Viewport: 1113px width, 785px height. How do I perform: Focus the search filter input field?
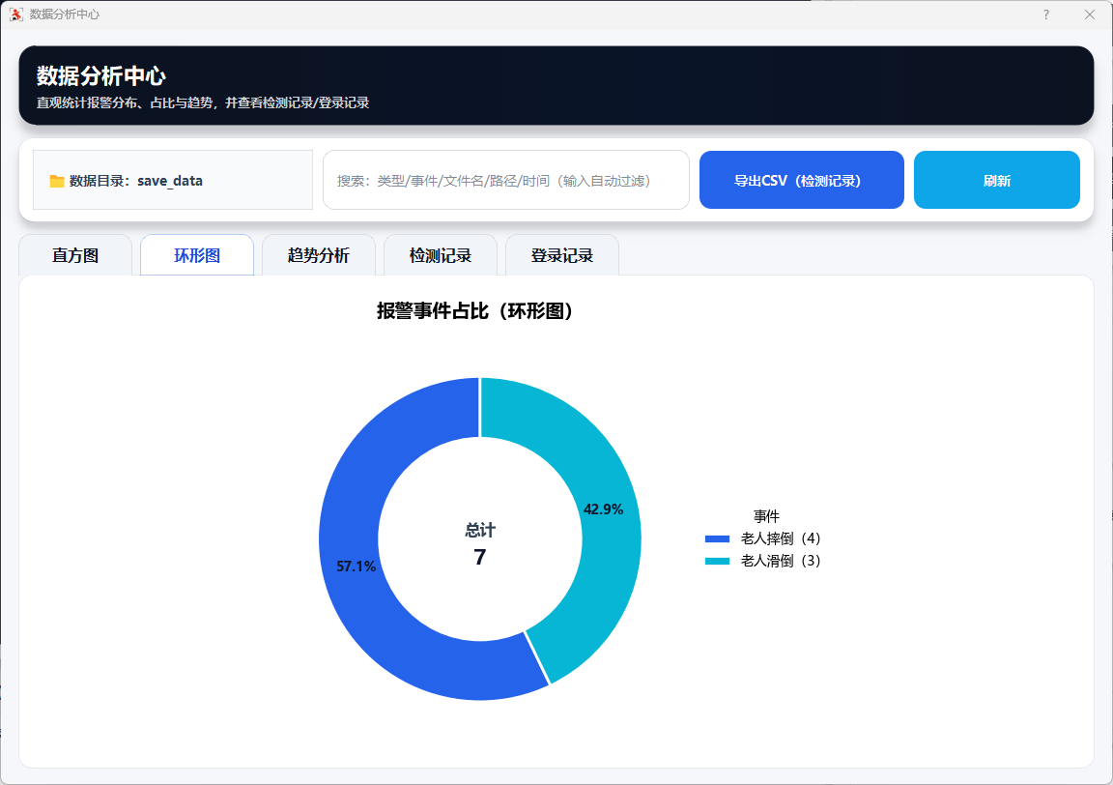505,181
